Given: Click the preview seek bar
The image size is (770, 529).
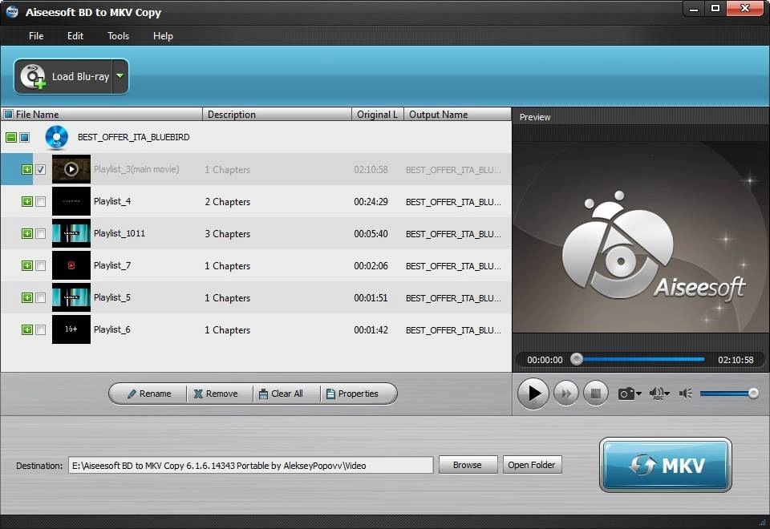Looking at the screenshot, I should click(x=640, y=359).
